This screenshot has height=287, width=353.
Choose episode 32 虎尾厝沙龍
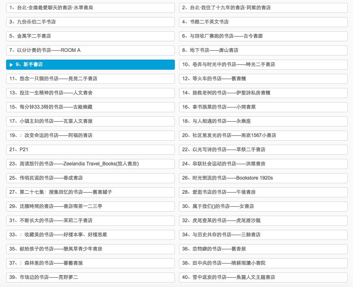pos(263,221)
